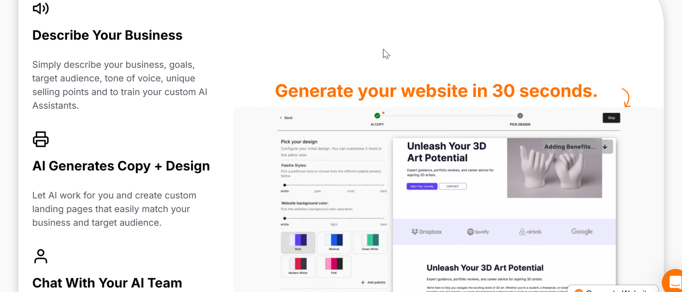Viewport: 682px width, 292px height.
Task: Click the Start Your Journey button
Action: click(x=422, y=186)
